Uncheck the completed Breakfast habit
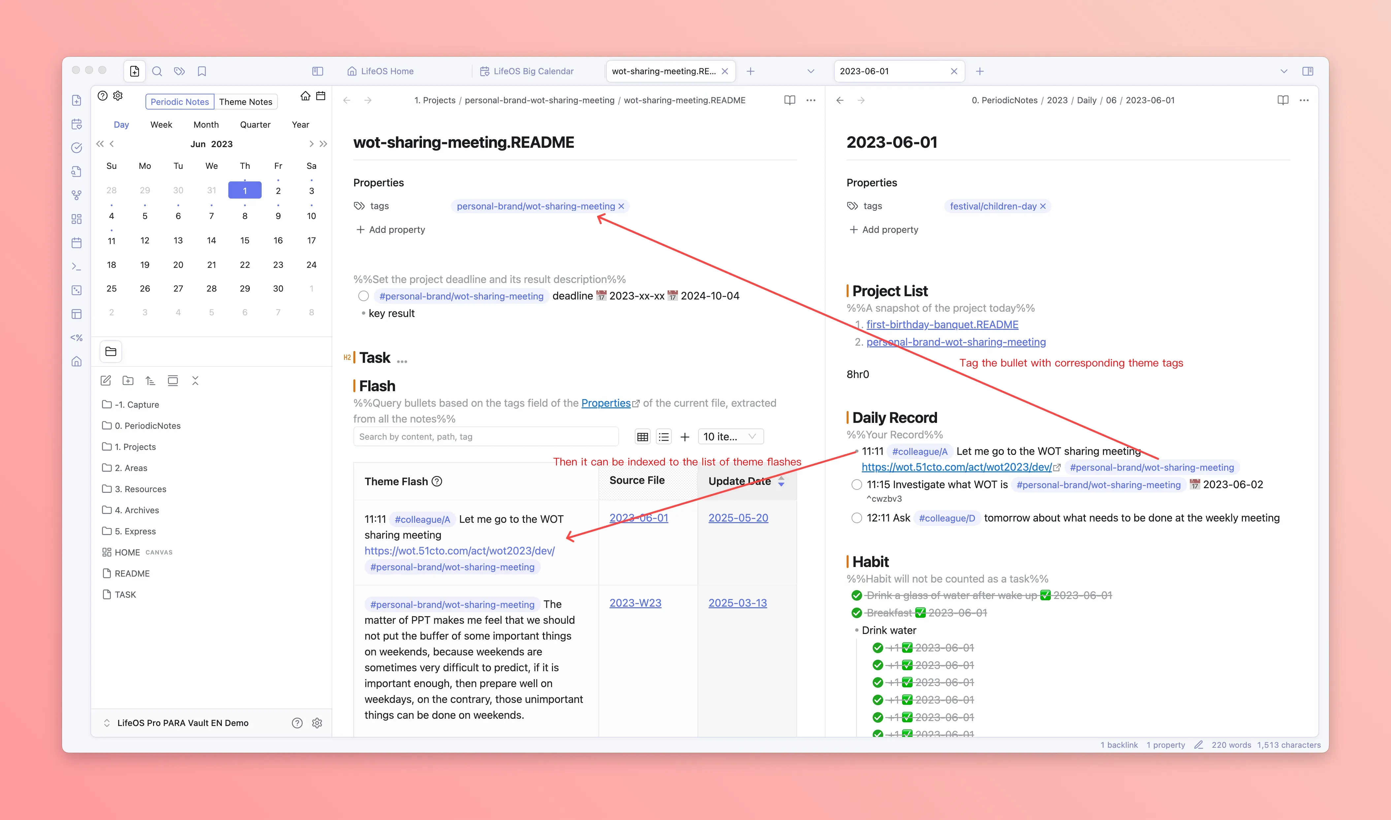The image size is (1391, 820). click(x=857, y=613)
